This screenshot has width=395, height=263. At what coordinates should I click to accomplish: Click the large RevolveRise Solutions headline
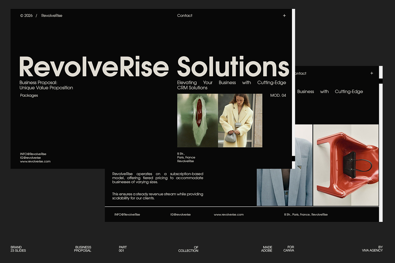tap(154, 67)
